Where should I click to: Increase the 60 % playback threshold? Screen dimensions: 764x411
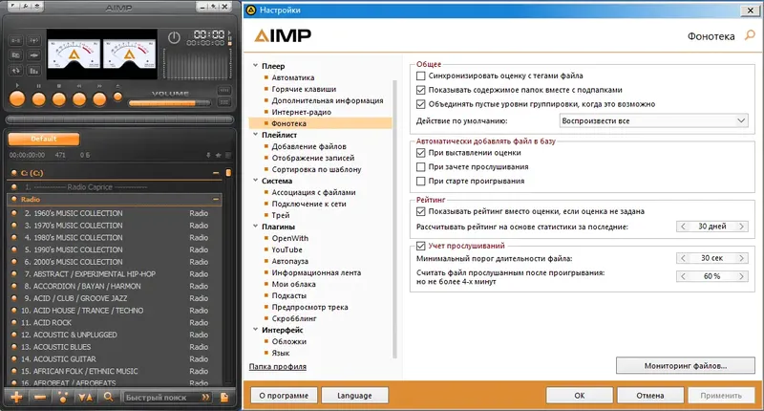coord(741,276)
